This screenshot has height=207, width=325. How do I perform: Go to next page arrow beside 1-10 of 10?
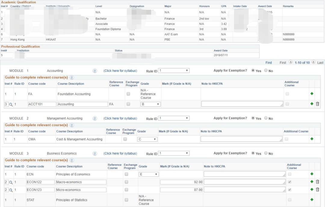pos(313,62)
